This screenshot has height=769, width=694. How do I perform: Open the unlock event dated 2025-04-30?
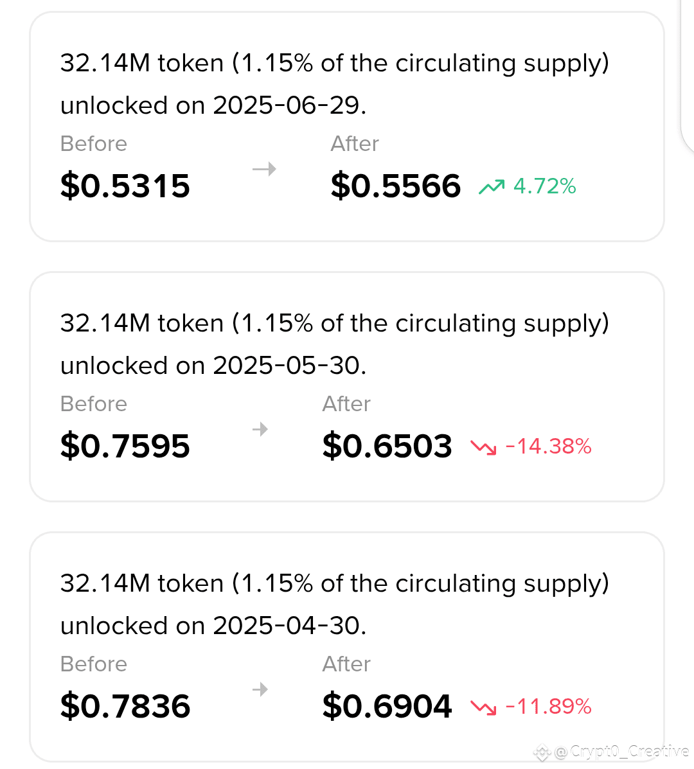coord(347,647)
